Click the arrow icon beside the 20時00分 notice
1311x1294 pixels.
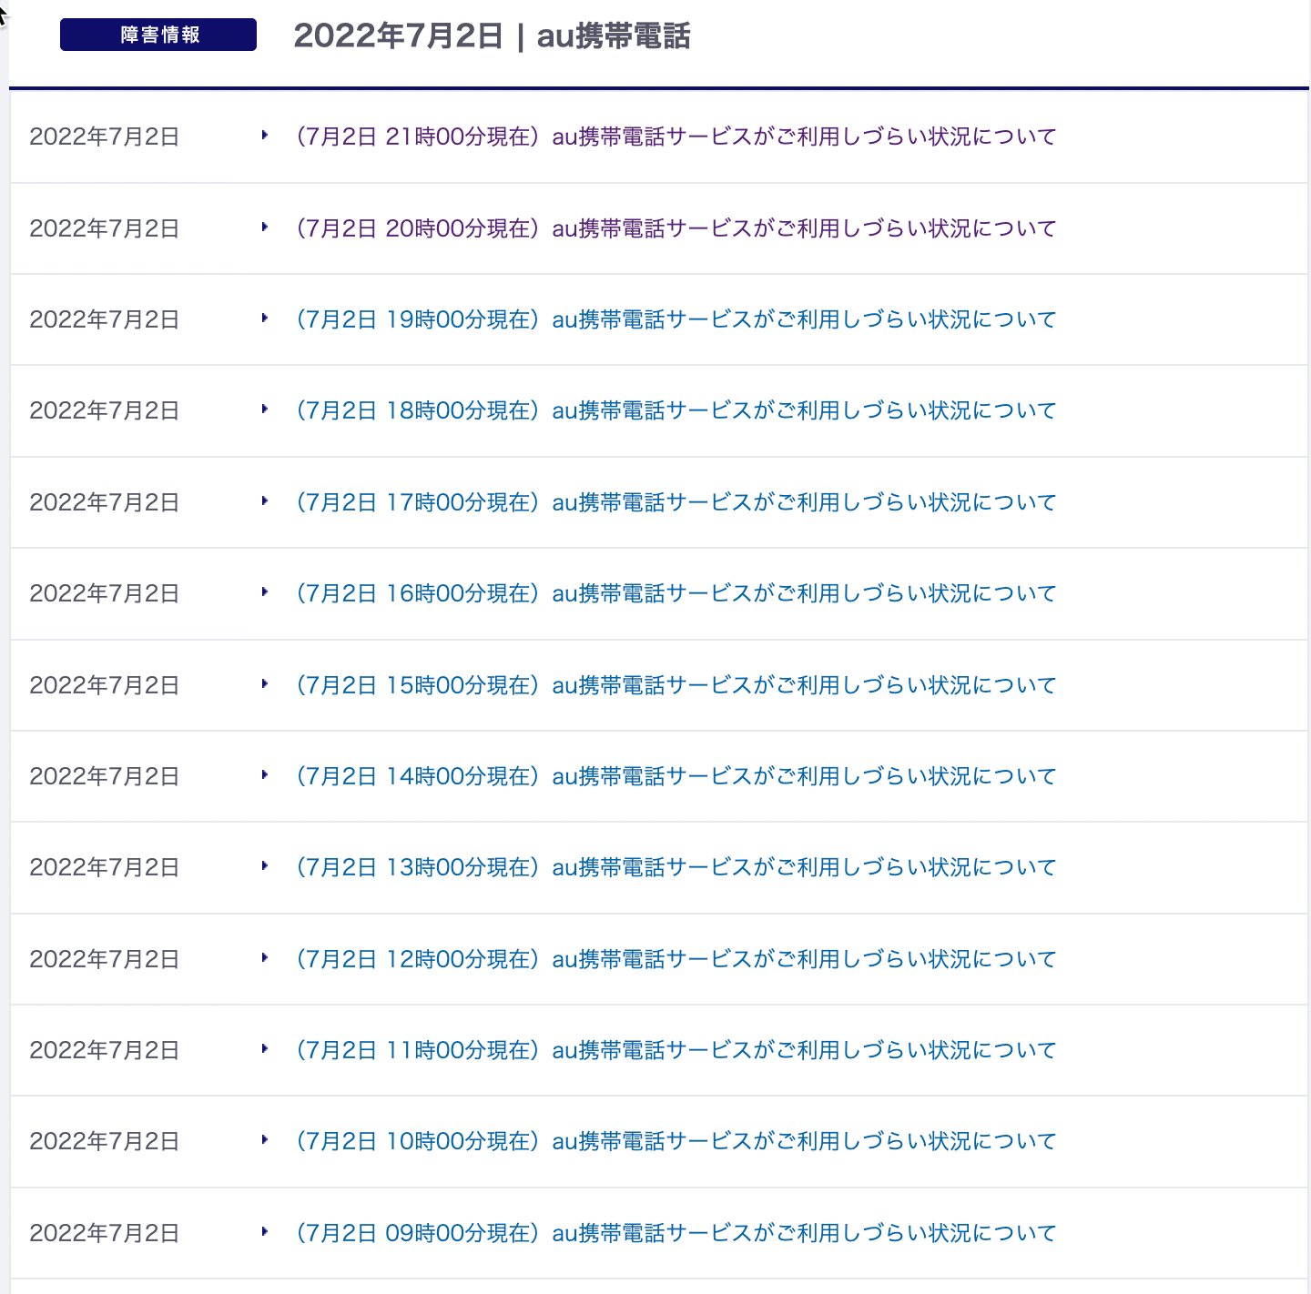264,227
